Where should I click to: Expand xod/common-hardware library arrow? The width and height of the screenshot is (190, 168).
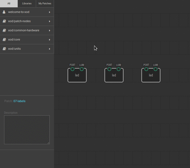50,31
